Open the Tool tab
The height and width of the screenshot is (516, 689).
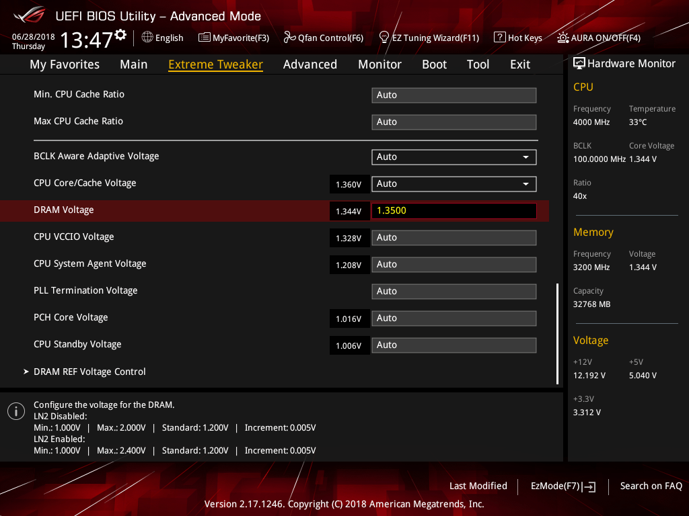pyautogui.click(x=478, y=64)
